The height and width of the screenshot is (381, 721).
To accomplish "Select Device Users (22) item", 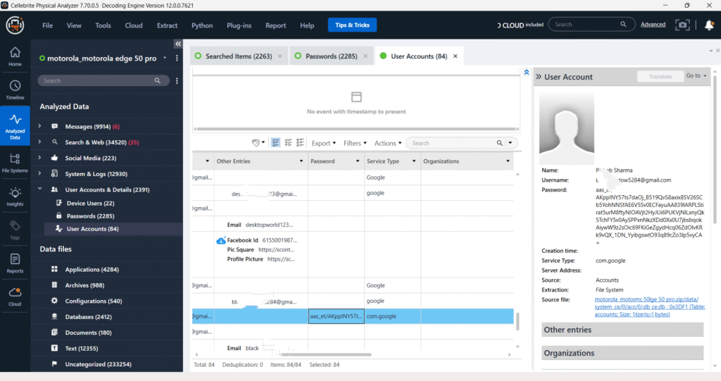I will (91, 203).
